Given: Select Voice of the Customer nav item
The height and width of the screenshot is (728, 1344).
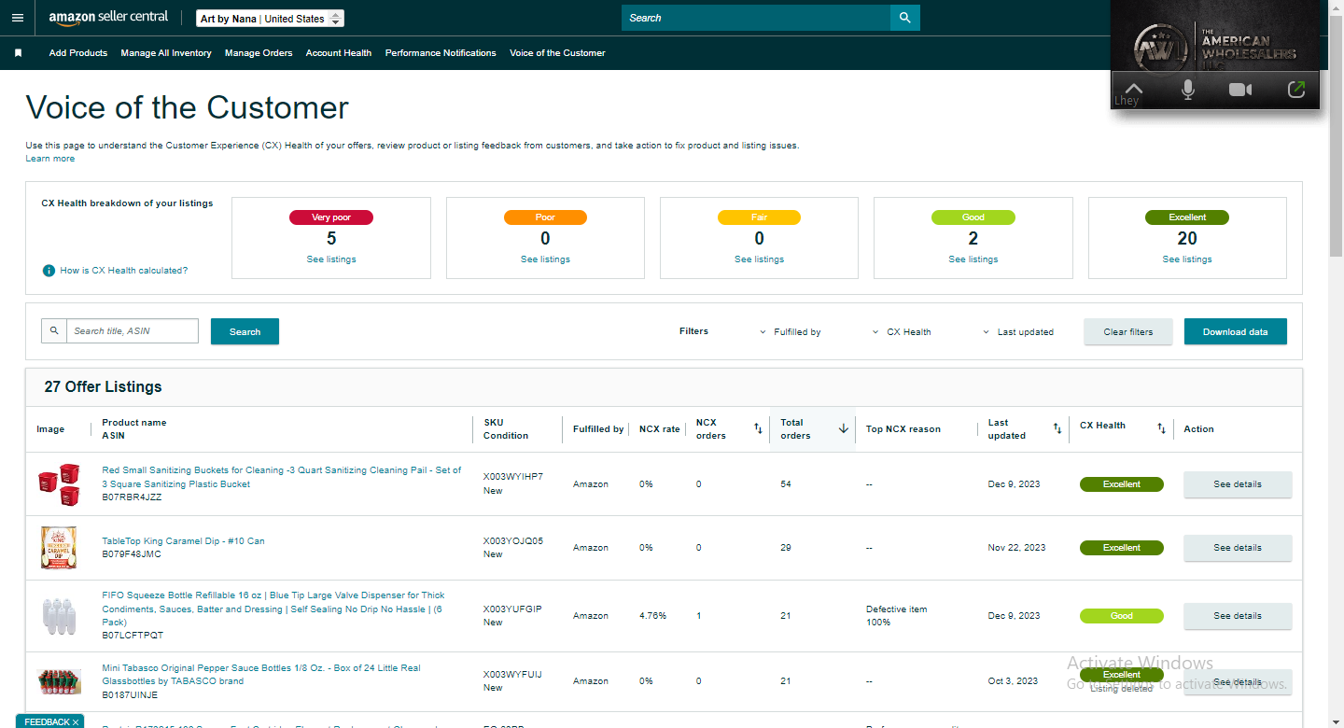Looking at the screenshot, I should click(557, 53).
